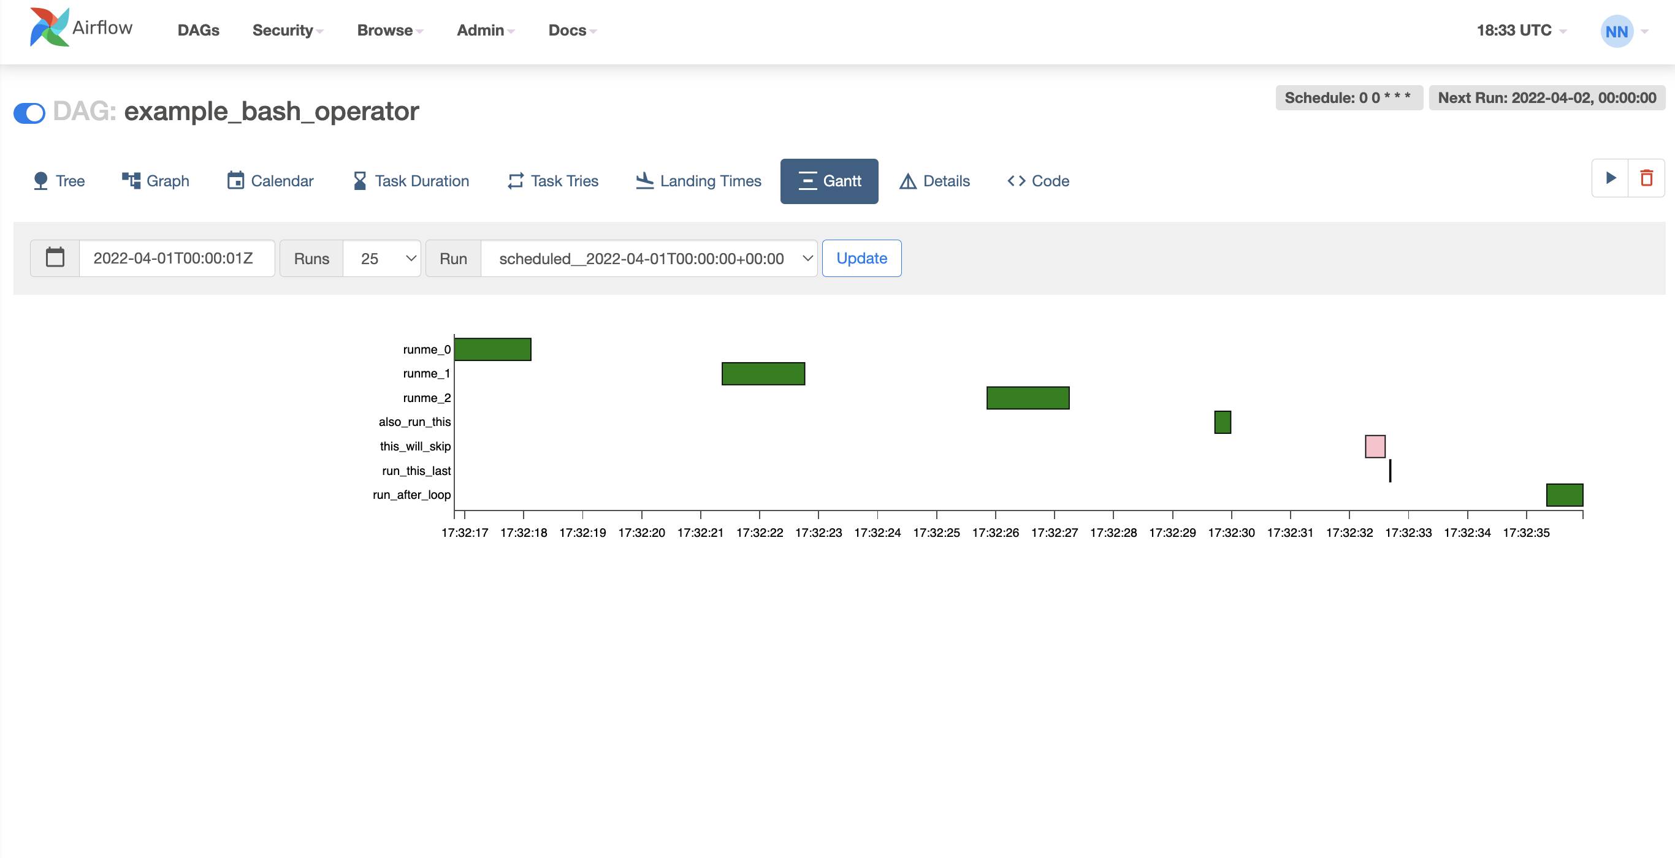Click the 17:32:26 time axis label
The image size is (1675, 858).
click(x=996, y=533)
